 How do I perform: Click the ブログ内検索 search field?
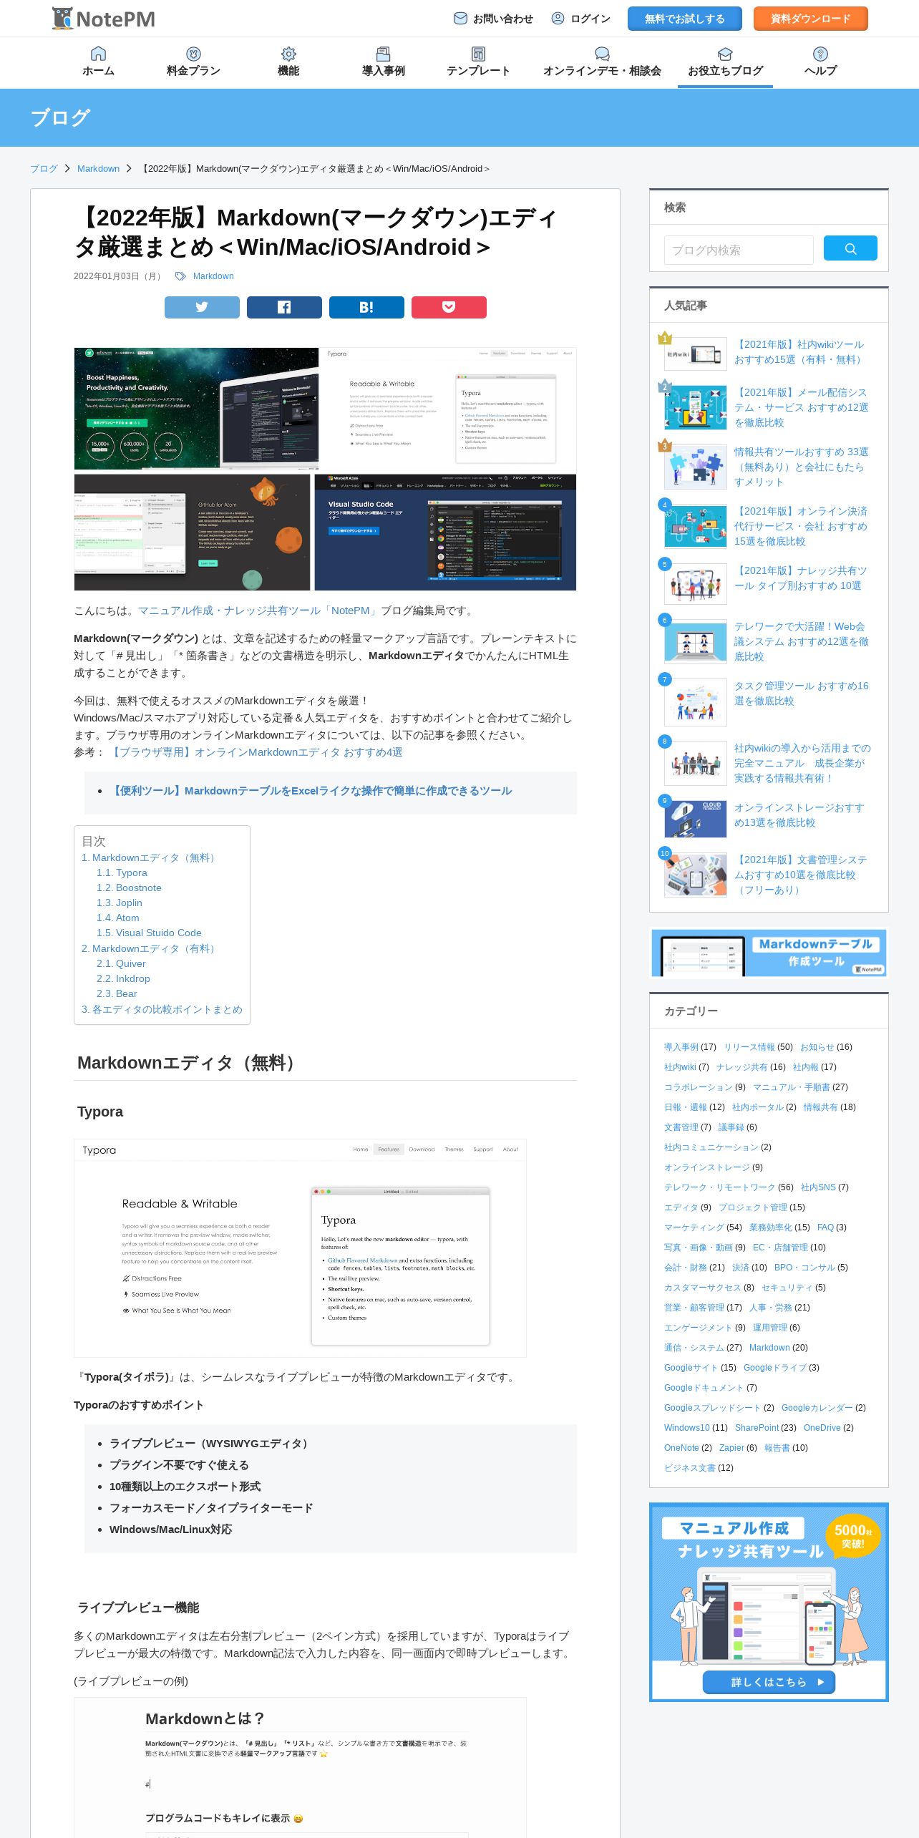coord(739,250)
